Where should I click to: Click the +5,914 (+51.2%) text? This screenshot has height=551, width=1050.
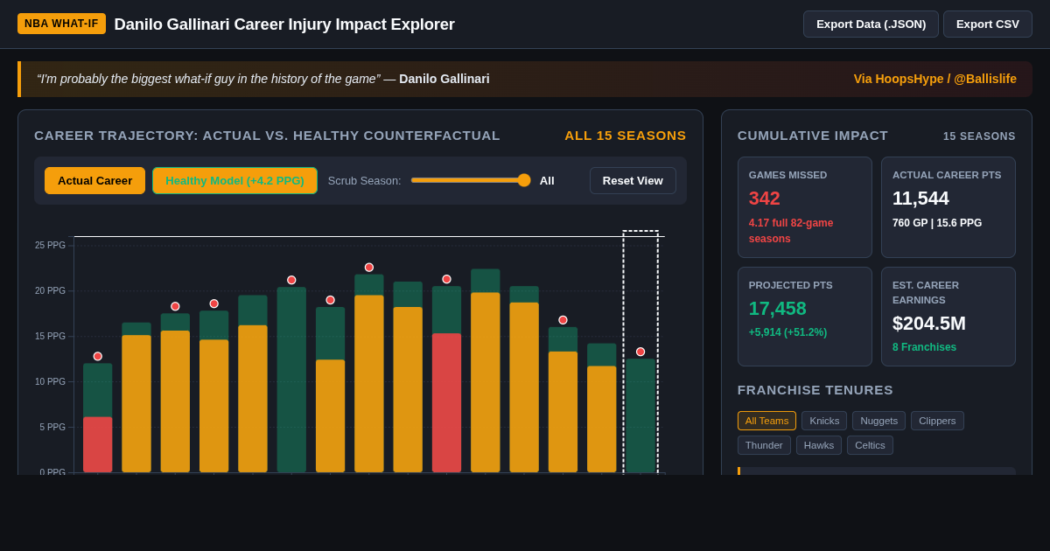tap(787, 332)
